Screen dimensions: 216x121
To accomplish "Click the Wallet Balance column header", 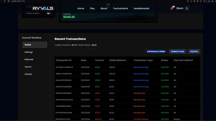I will click(x=118, y=60).
